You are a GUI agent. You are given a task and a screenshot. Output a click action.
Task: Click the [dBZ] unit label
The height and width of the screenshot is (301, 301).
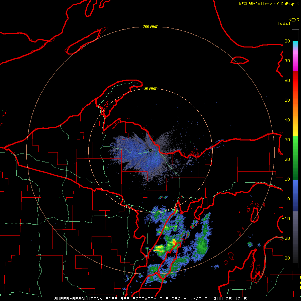click(284, 23)
